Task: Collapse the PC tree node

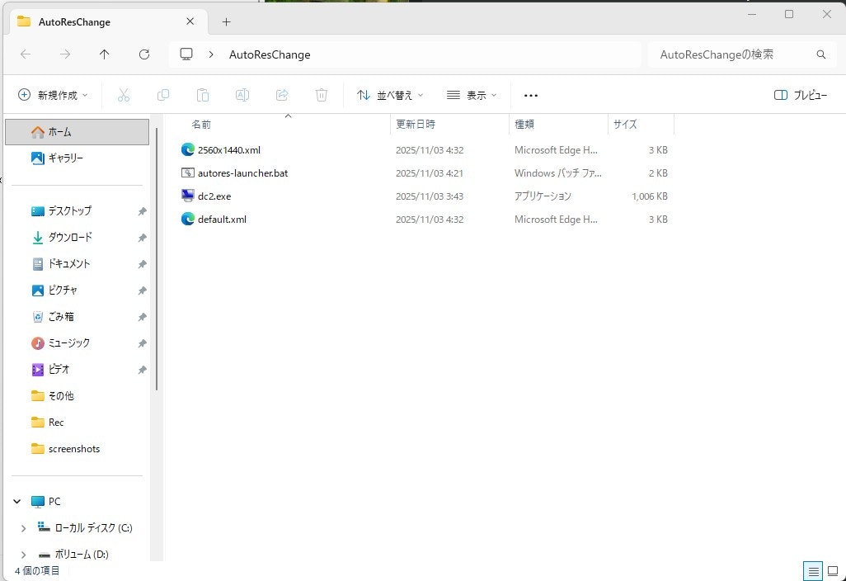Action: click(17, 502)
